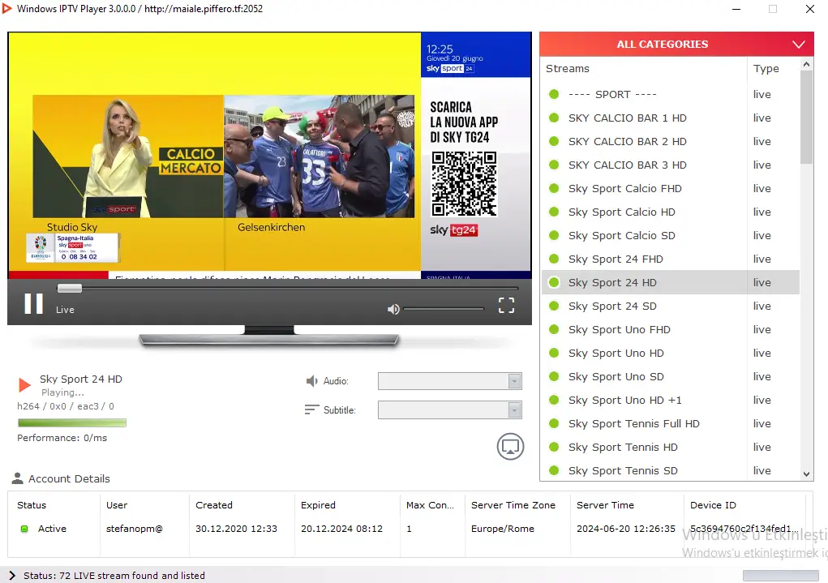828x583 pixels.
Task: Open the Audio track combo box
Action: coord(449,381)
